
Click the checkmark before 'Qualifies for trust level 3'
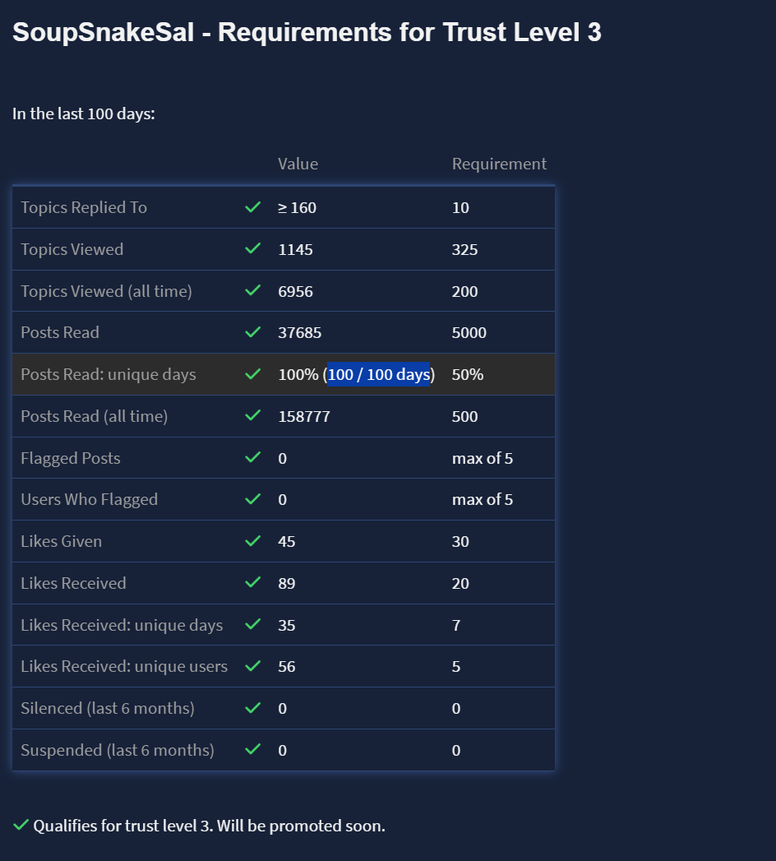pyautogui.click(x=21, y=825)
